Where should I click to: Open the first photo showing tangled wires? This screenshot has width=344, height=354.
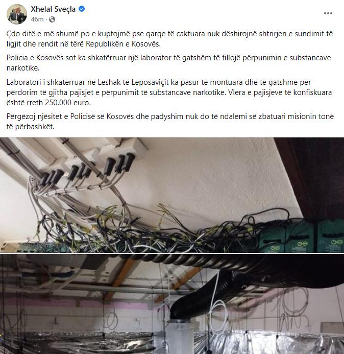pyautogui.click(x=172, y=195)
